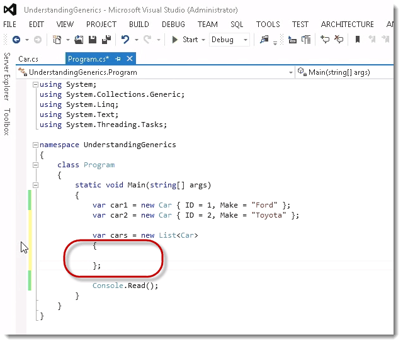
Task: Click the var cars = new List<Car> line
Action: tap(145, 235)
